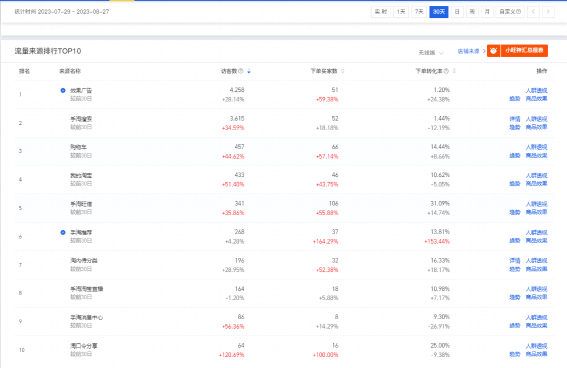
Task: Open the 小旺神汇总报表 report button
Action: click(x=523, y=51)
